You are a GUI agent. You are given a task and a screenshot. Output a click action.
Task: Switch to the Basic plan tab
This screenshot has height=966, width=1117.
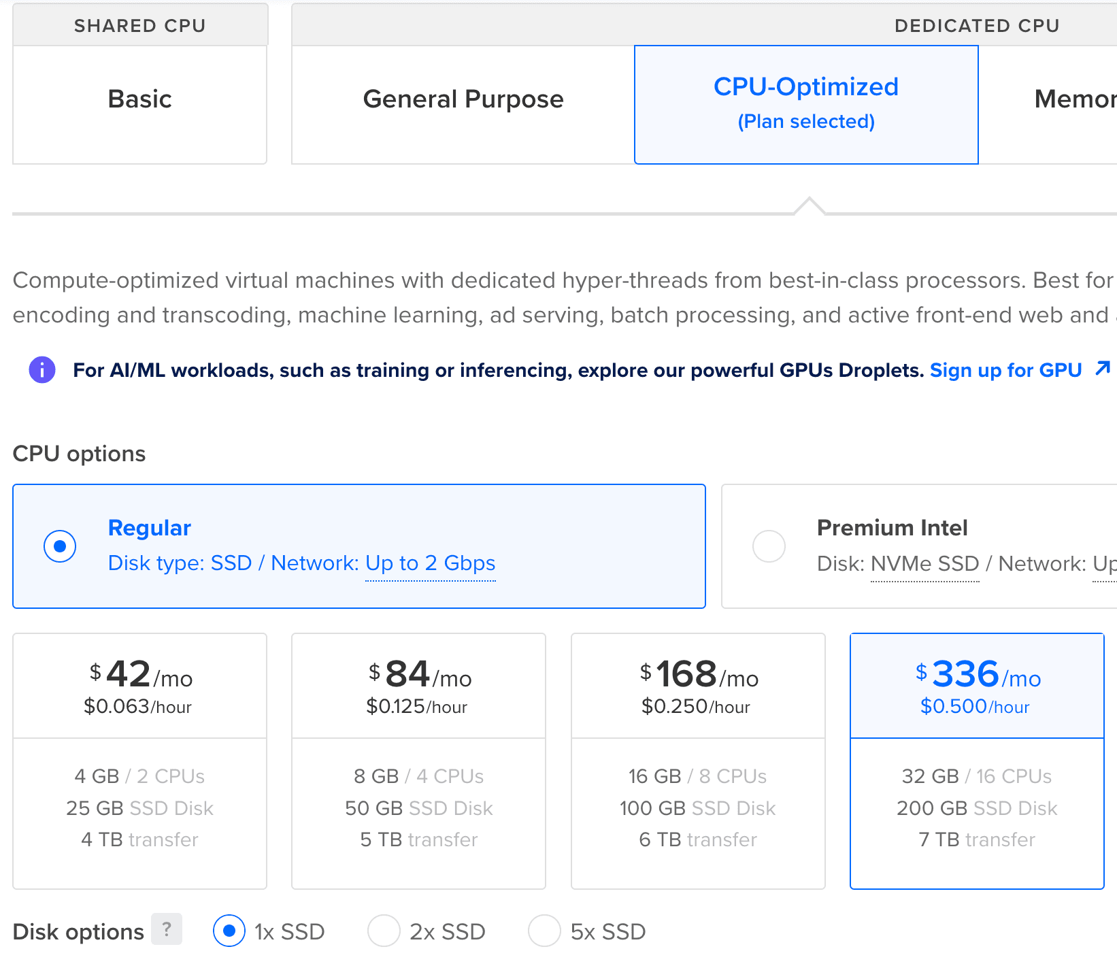coord(139,99)
